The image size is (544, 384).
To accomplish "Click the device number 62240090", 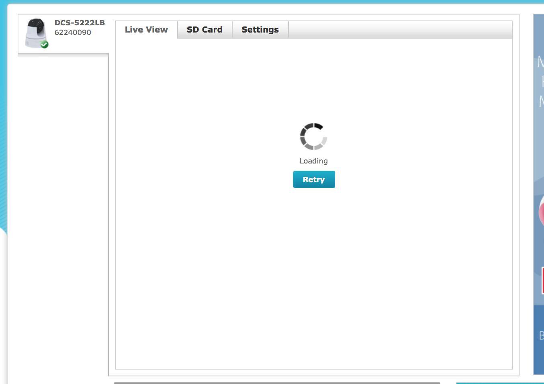I will [x=73, y=33].
